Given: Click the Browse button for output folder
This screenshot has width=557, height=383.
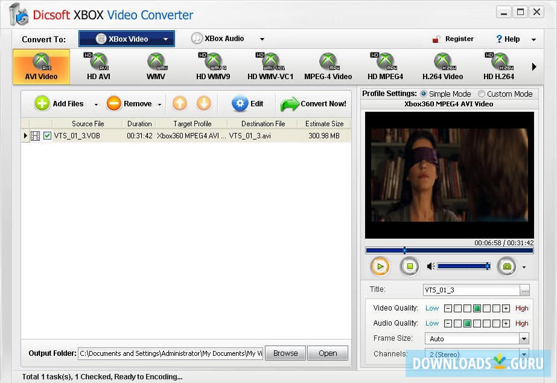Looking at the screenshot, I should pyautogui.click(x=284, y=353).
